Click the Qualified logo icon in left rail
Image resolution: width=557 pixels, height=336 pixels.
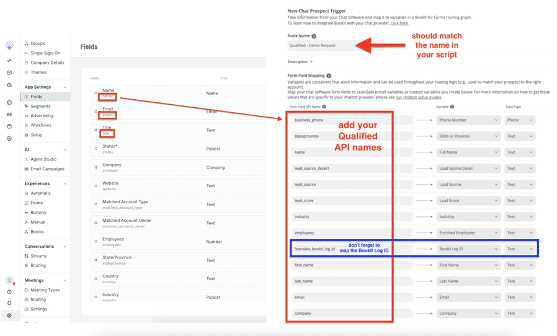pyautogui.click(x=9, y=45)
